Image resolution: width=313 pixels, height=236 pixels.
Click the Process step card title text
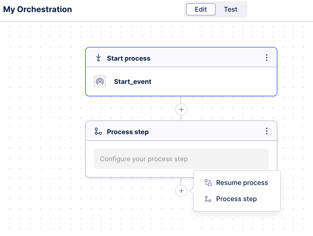pyautogui.click(x=128, y=132)
